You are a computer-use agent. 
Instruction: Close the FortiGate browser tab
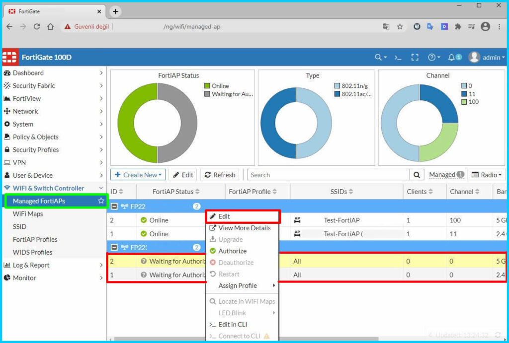pos(99,11)
